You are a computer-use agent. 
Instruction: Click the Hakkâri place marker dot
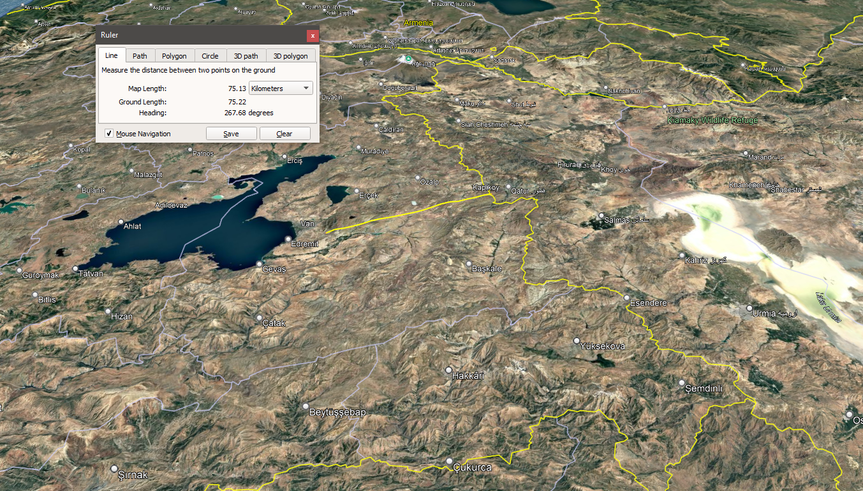pyautogui.click(x=449, y=370)
